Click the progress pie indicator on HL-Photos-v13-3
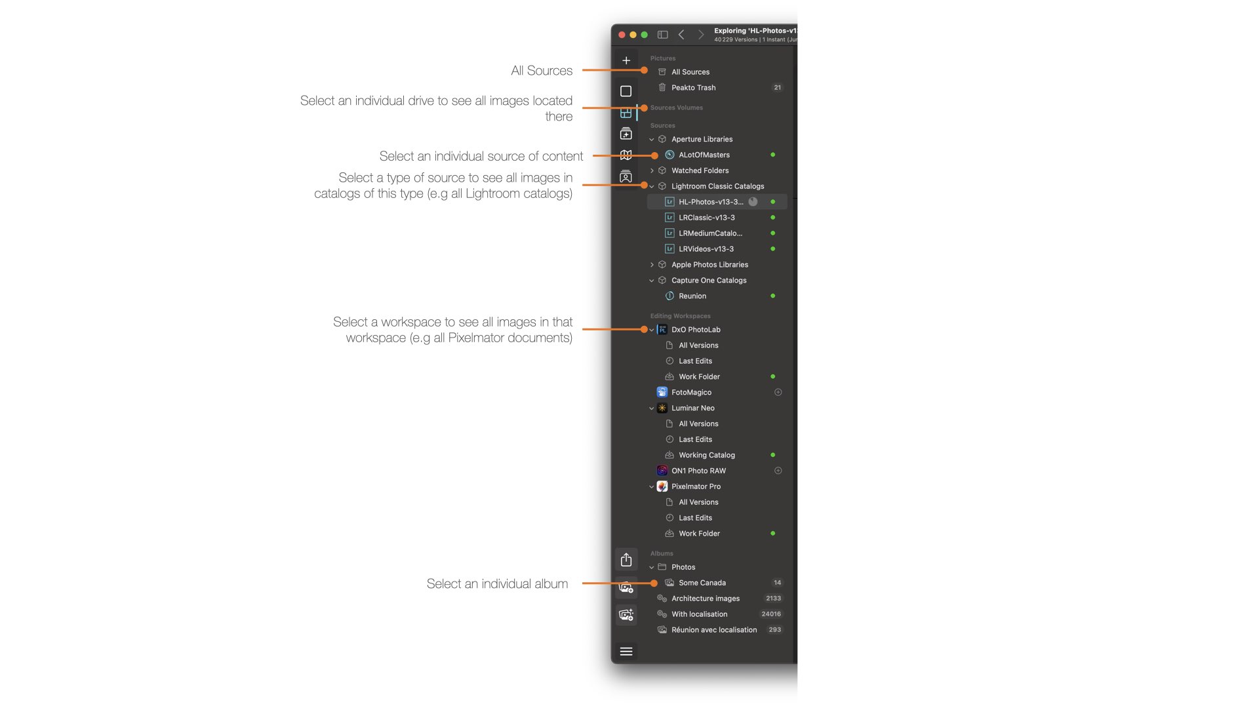Screen dimensions: 1259x708 [x=753, y=202]
